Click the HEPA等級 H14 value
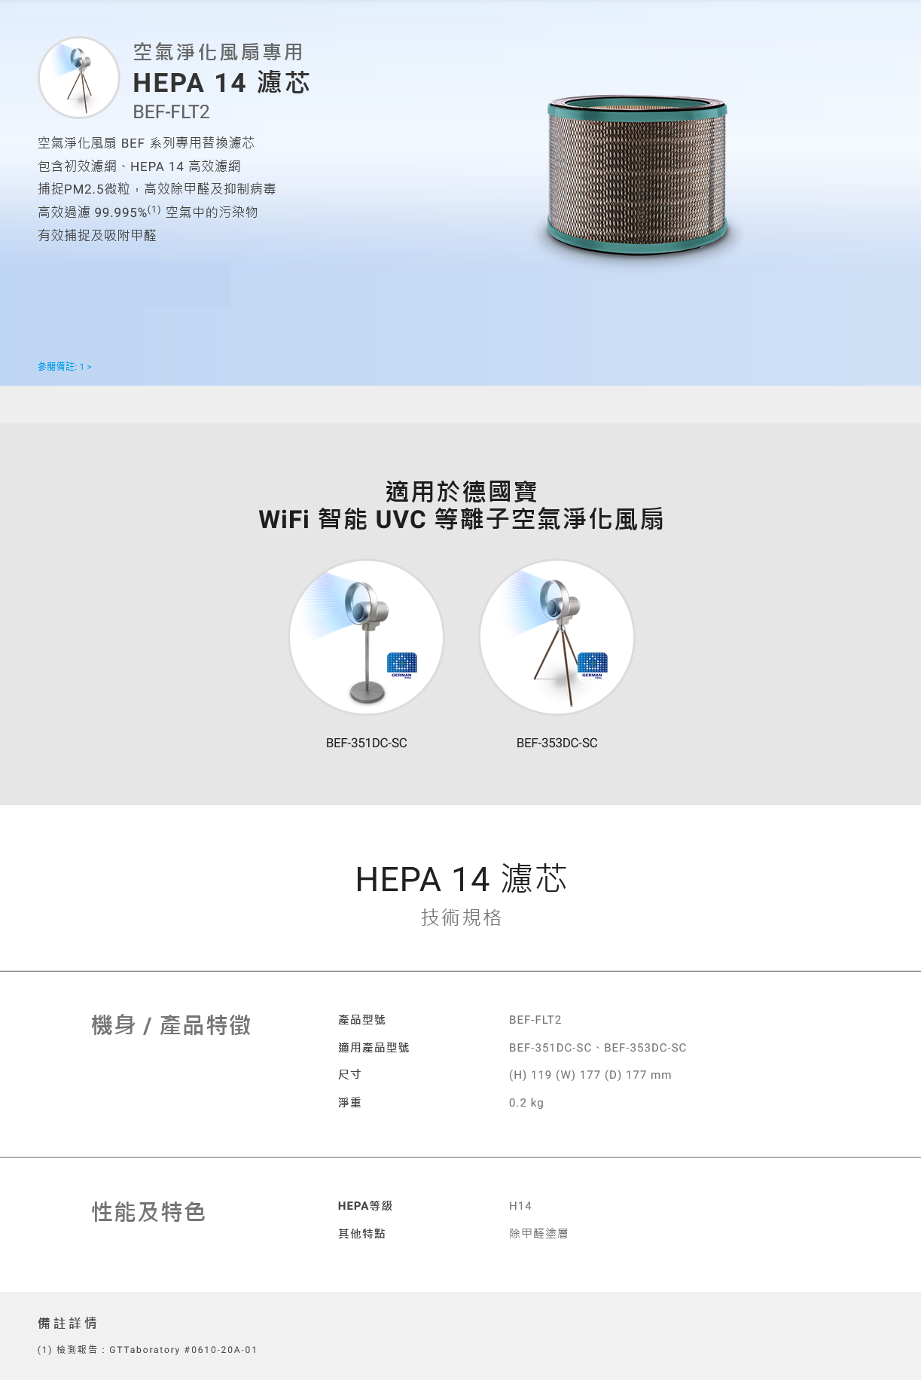 520,1206
